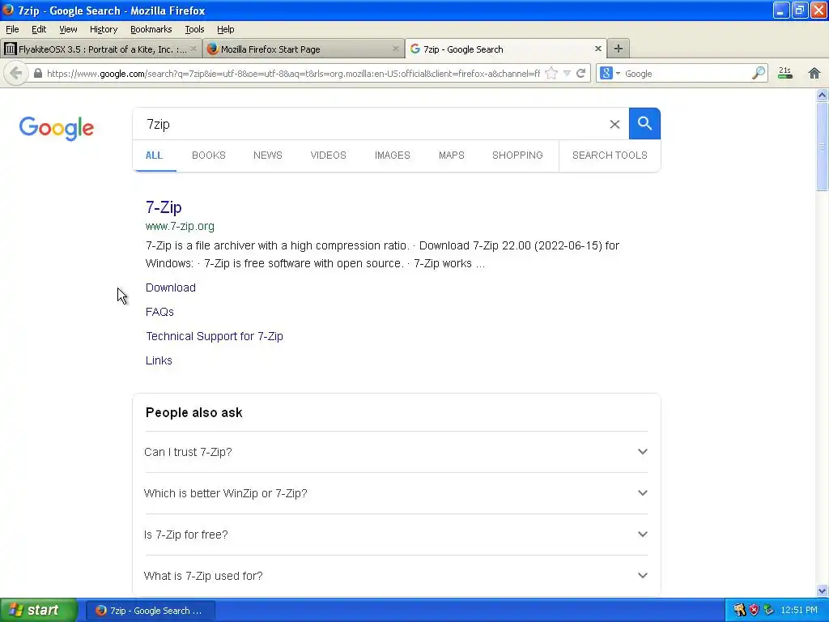Click the browser address bar URL
The height and width of the screenshot is (622, 829).
click(x=293, y=74)
